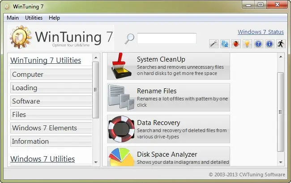The height and width of the screenshot is (183, 291).
Task: Maximize the WinTuning 7 window
Action: [x=261, y=5]
